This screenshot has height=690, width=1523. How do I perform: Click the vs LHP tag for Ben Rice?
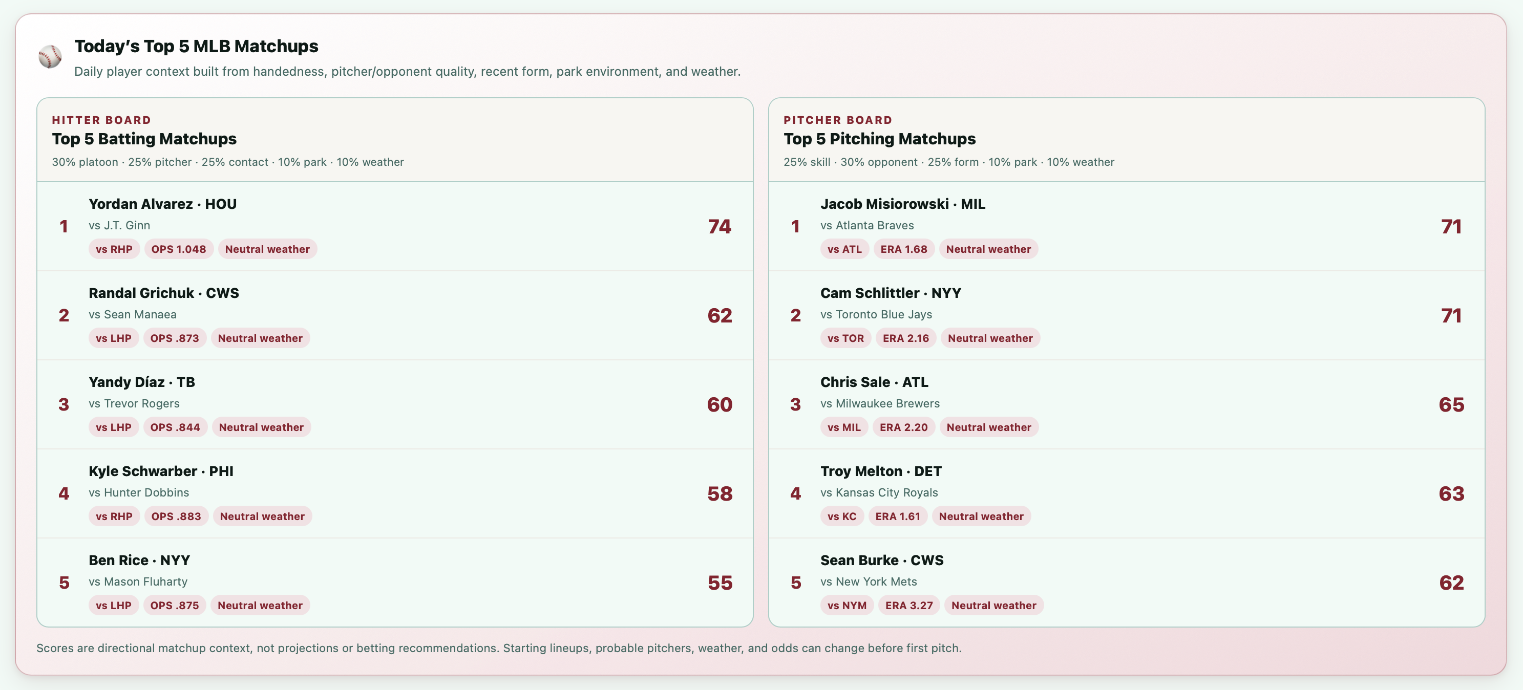[x=114, y=606]
